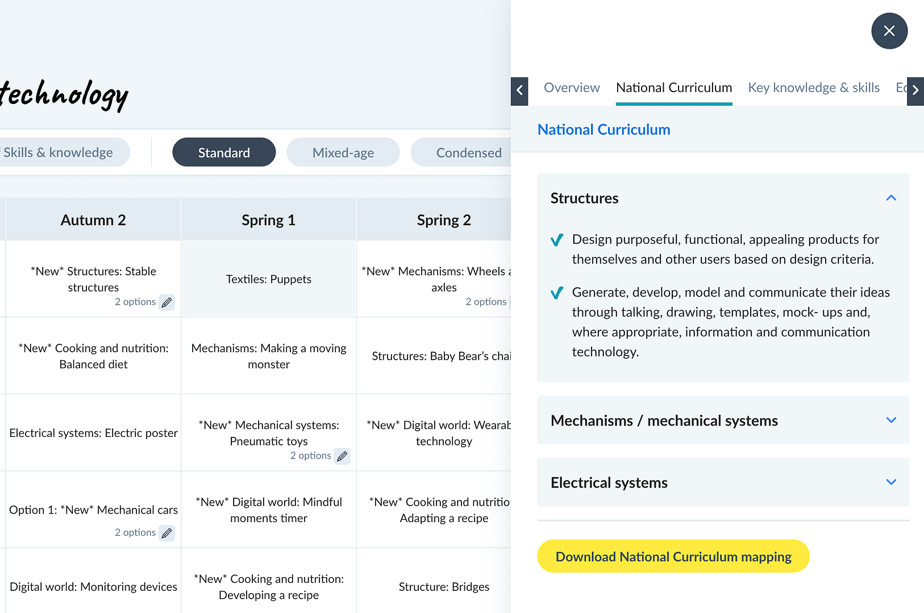
Task: Click Option 1: Mechanical cars title
Action: pyautogui.click(x=93, y=510)
